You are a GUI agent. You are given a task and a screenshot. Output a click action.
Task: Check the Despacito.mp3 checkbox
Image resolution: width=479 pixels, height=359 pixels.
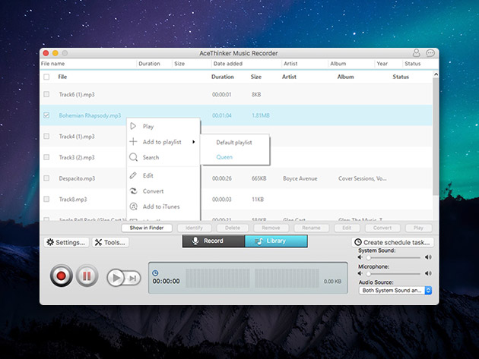(46, 178)
